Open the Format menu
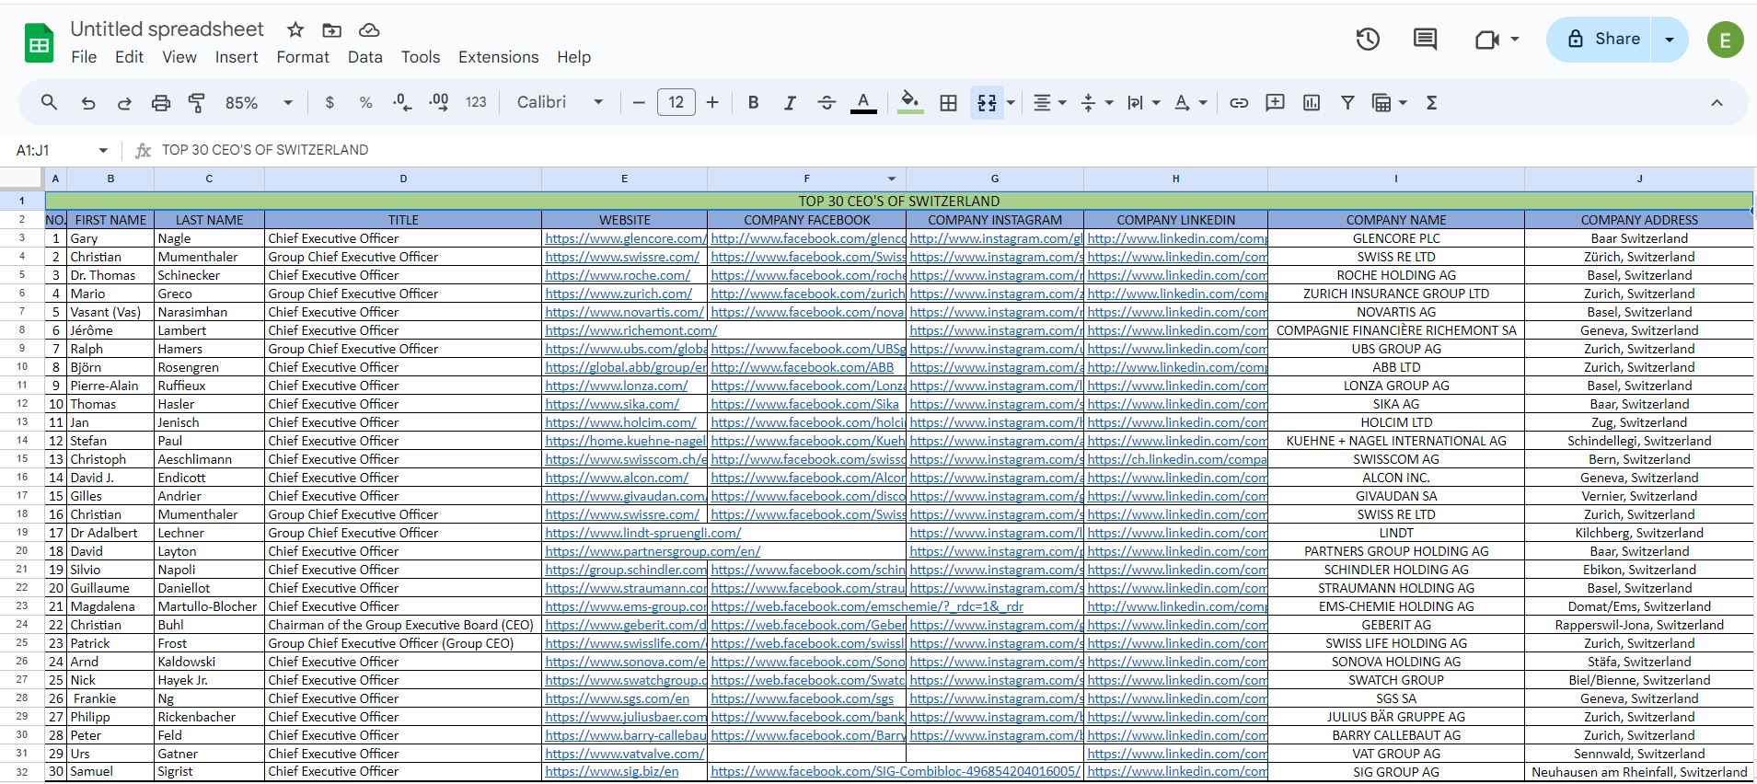Screen dimensions: 1757x784 point(303,57)
